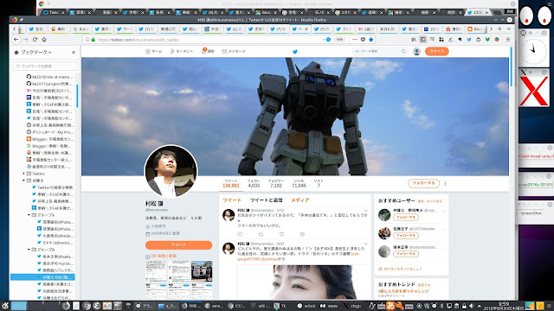Open Moments (モーメント) in Twitter navigation
This screenshot has width=554, height=311.
[x=182, y=52]
